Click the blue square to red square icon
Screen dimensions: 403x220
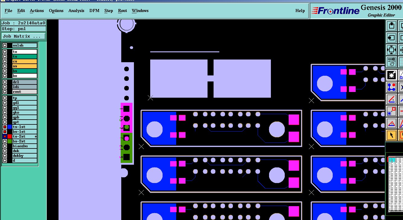pyautogui.click(x=391, y=111)
